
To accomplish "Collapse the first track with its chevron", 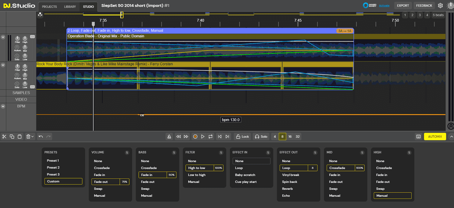I will coord(3,37).
